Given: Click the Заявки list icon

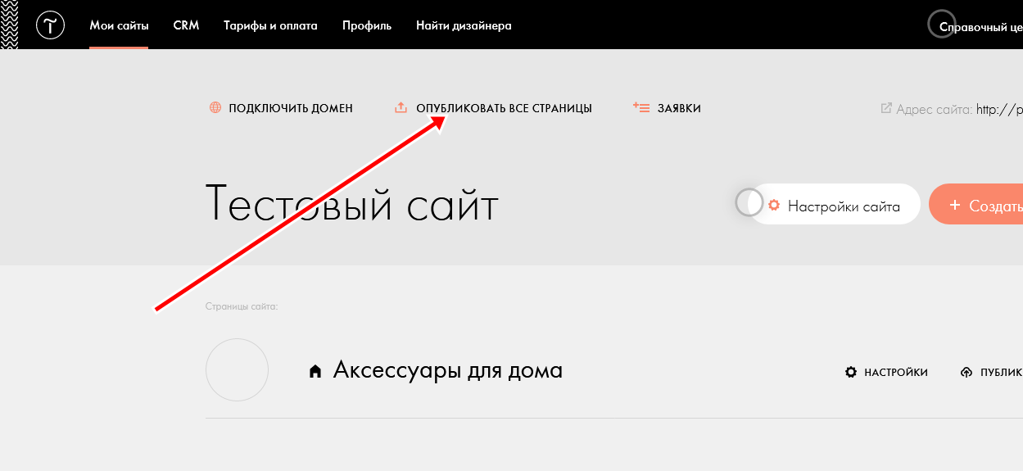Looking at the screenshot, I should coord(641,108).
